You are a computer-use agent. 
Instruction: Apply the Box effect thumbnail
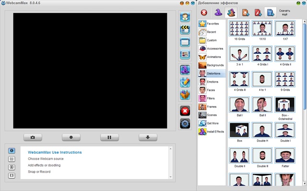click(x=239, y=130)
